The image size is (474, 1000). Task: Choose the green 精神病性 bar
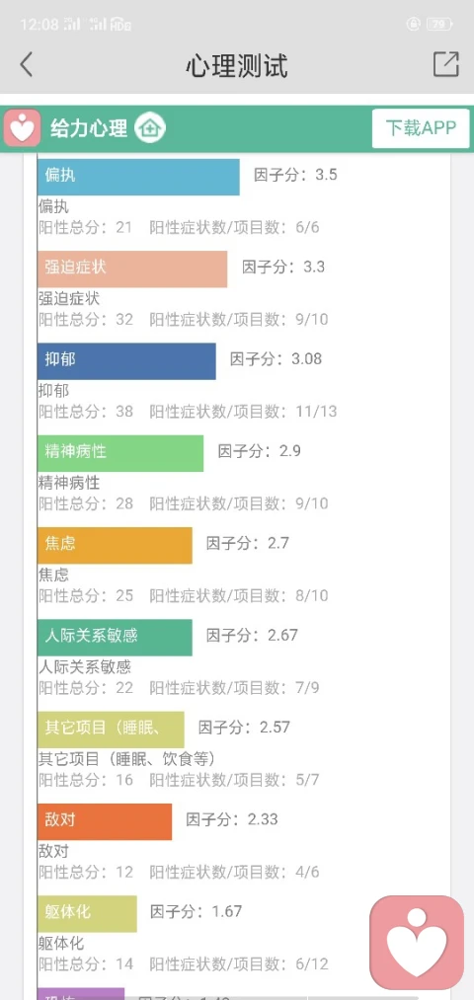[x=120, y=453]
